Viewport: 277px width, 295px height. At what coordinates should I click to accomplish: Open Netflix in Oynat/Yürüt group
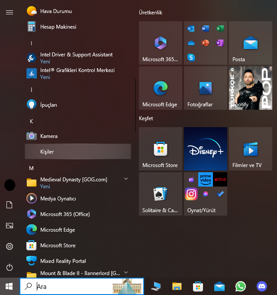click(220, 180)
